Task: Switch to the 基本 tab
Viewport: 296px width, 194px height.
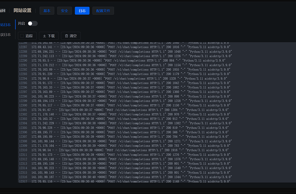Action: pos(47,11)
